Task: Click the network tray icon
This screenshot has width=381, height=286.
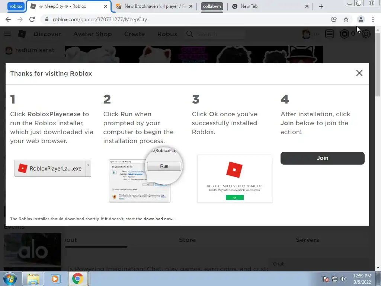Action: click(334, 279)
